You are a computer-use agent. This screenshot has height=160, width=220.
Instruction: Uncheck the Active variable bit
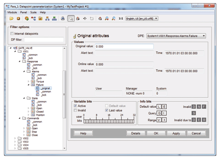(75, 106)
